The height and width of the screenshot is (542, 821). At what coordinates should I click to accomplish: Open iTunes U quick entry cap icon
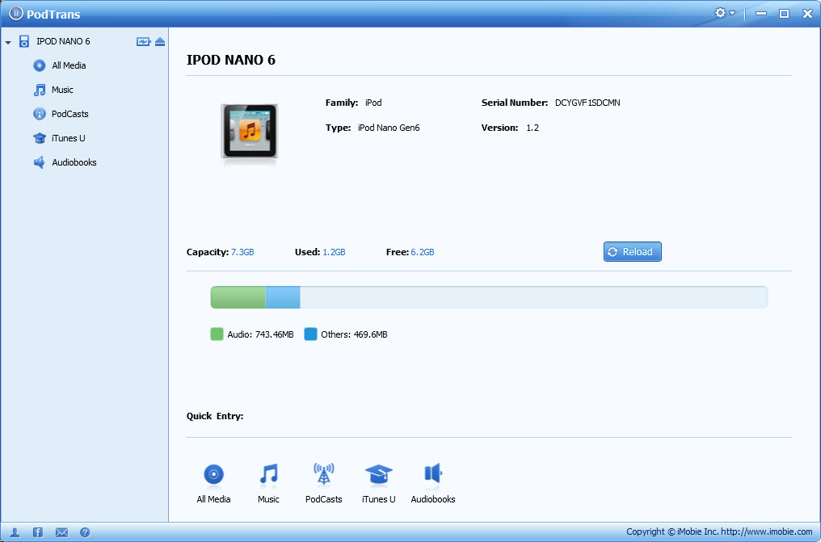click(x=378, y=474)
